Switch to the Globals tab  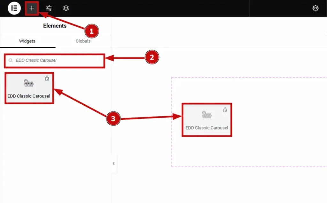click(83, 41)
